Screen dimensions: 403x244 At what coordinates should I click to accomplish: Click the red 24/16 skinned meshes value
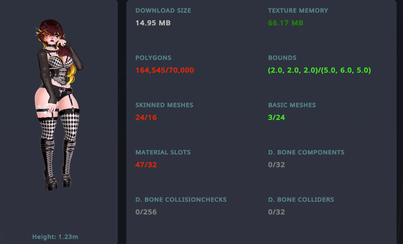coord(146,117)
